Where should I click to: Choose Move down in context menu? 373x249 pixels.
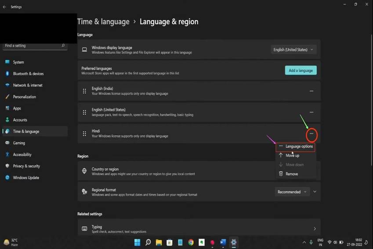tap(296, 165)
